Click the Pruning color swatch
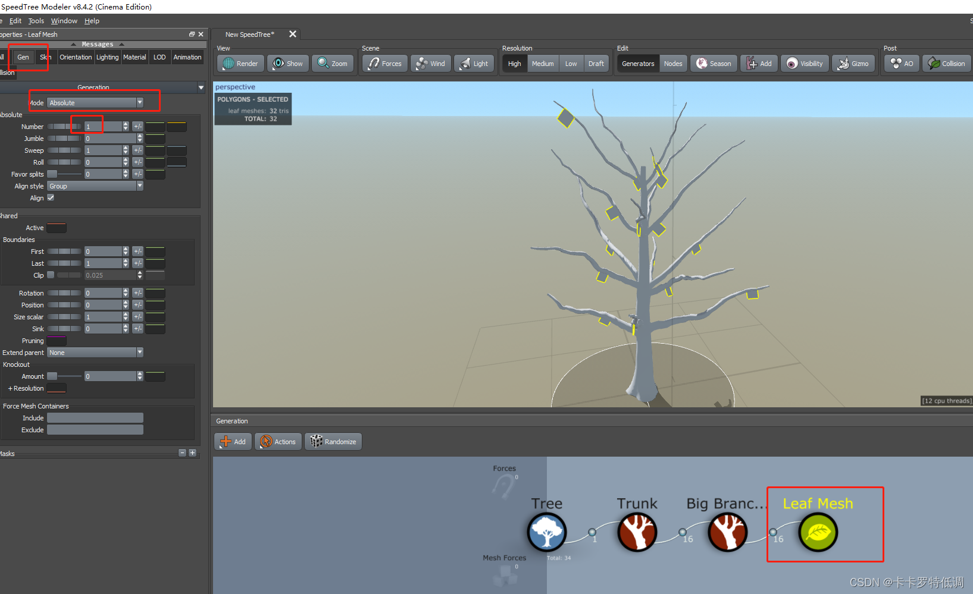The image size is (973, 594). (57, 340)
